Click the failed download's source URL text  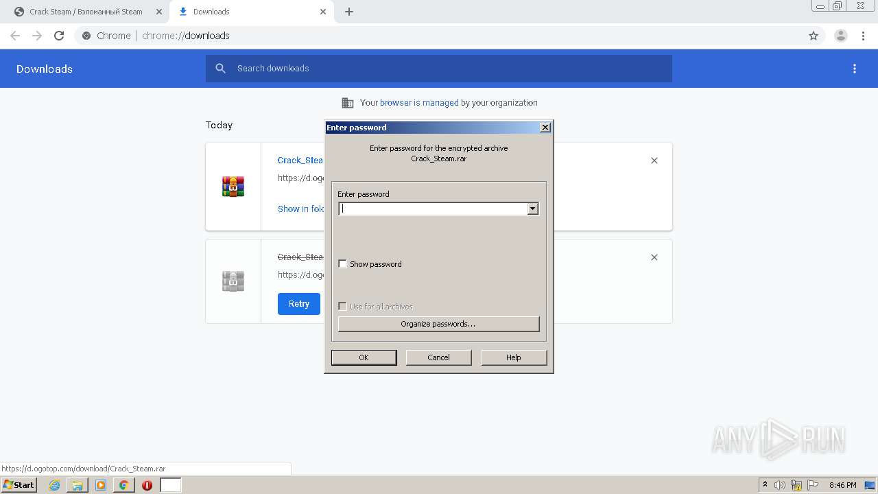301,274
